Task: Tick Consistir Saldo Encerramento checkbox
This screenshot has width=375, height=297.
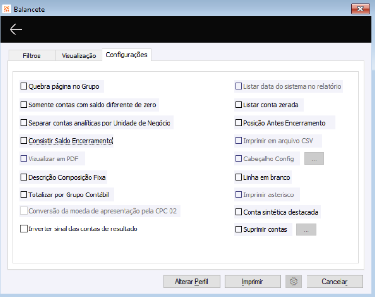Action: [23, 141]
